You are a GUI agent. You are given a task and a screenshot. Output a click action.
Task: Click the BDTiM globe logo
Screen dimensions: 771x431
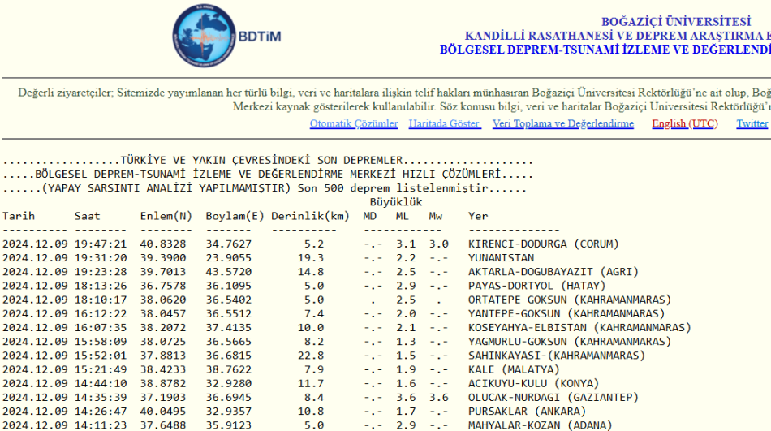pyautogui.click(x=204, y=37)
